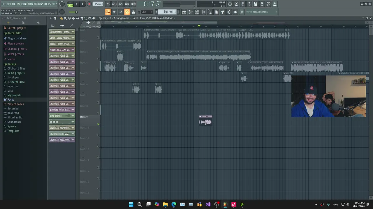
Task: Open the tempo tapper icon
Action: coord(229,12)
